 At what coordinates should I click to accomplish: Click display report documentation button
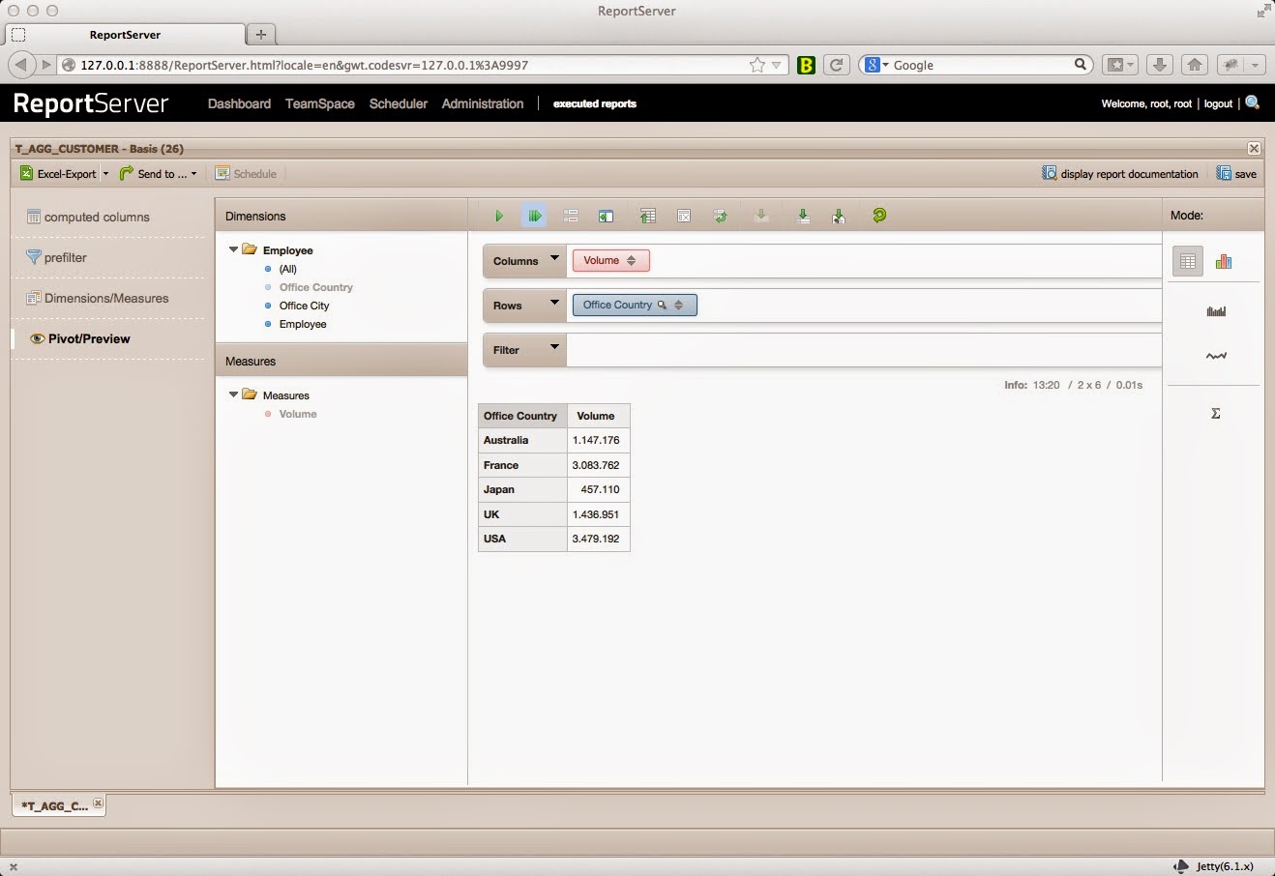[1119, 174]
